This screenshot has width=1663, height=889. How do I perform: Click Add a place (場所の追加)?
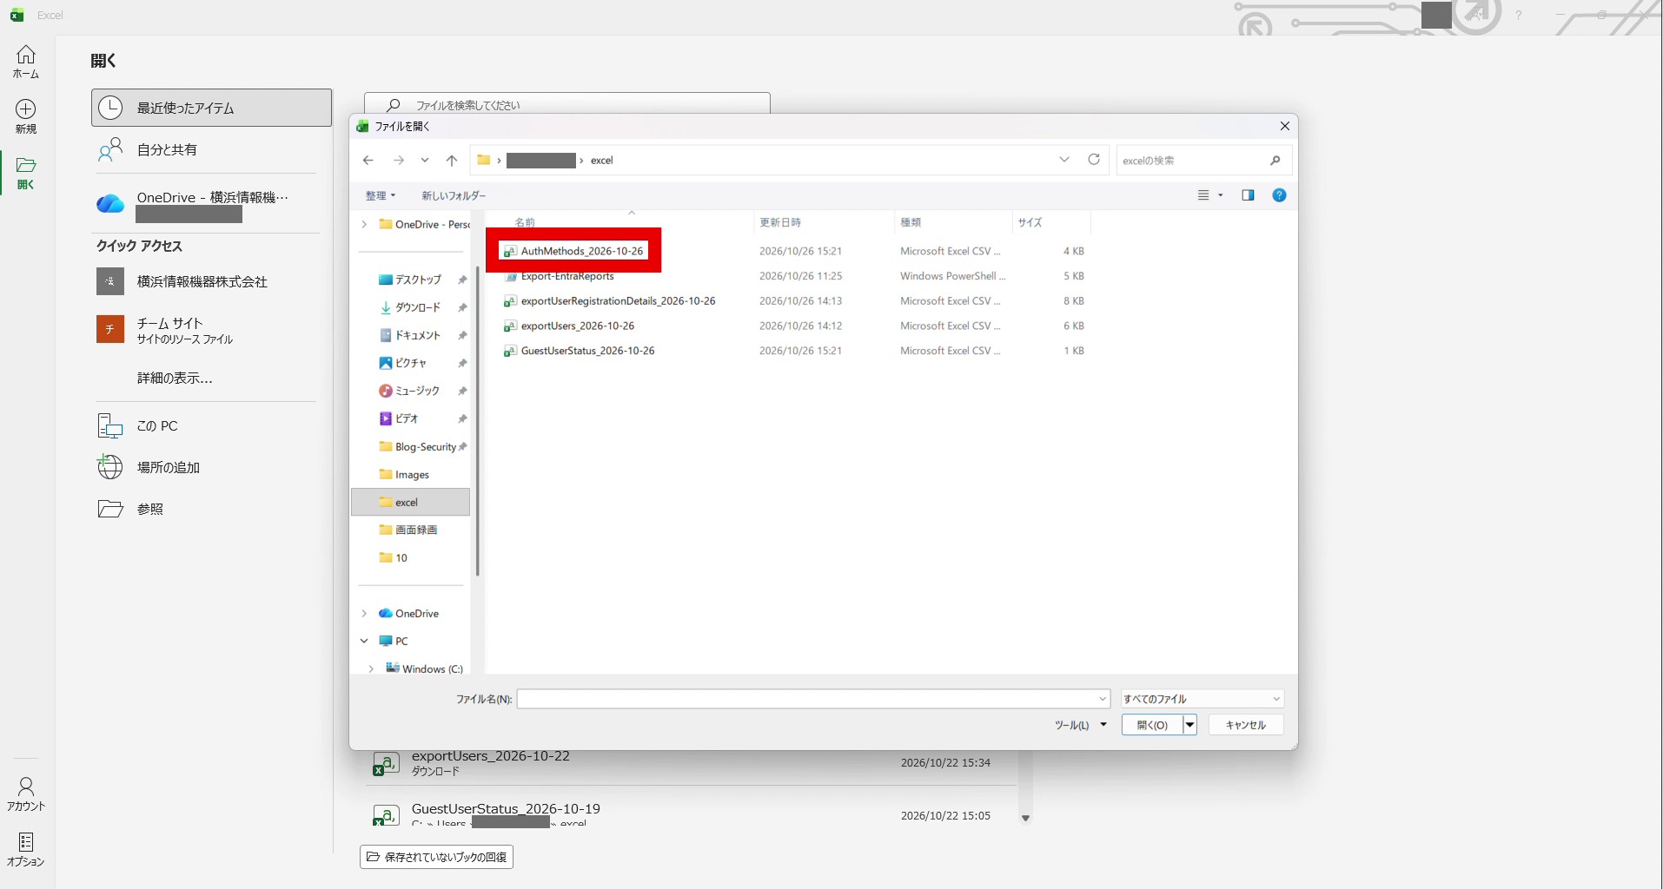coord(212,467)
